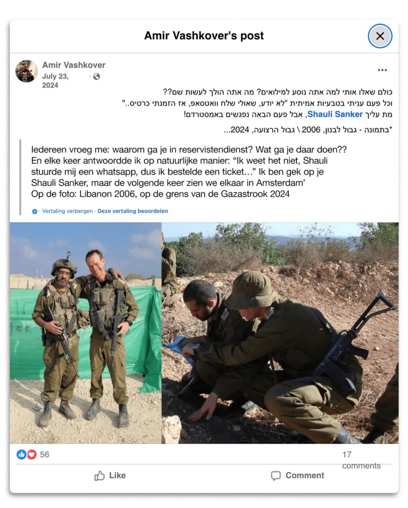408x508 pixels.
Task: Hide translation via Vertaling verbergen
Action: click(x=67, y=211)
